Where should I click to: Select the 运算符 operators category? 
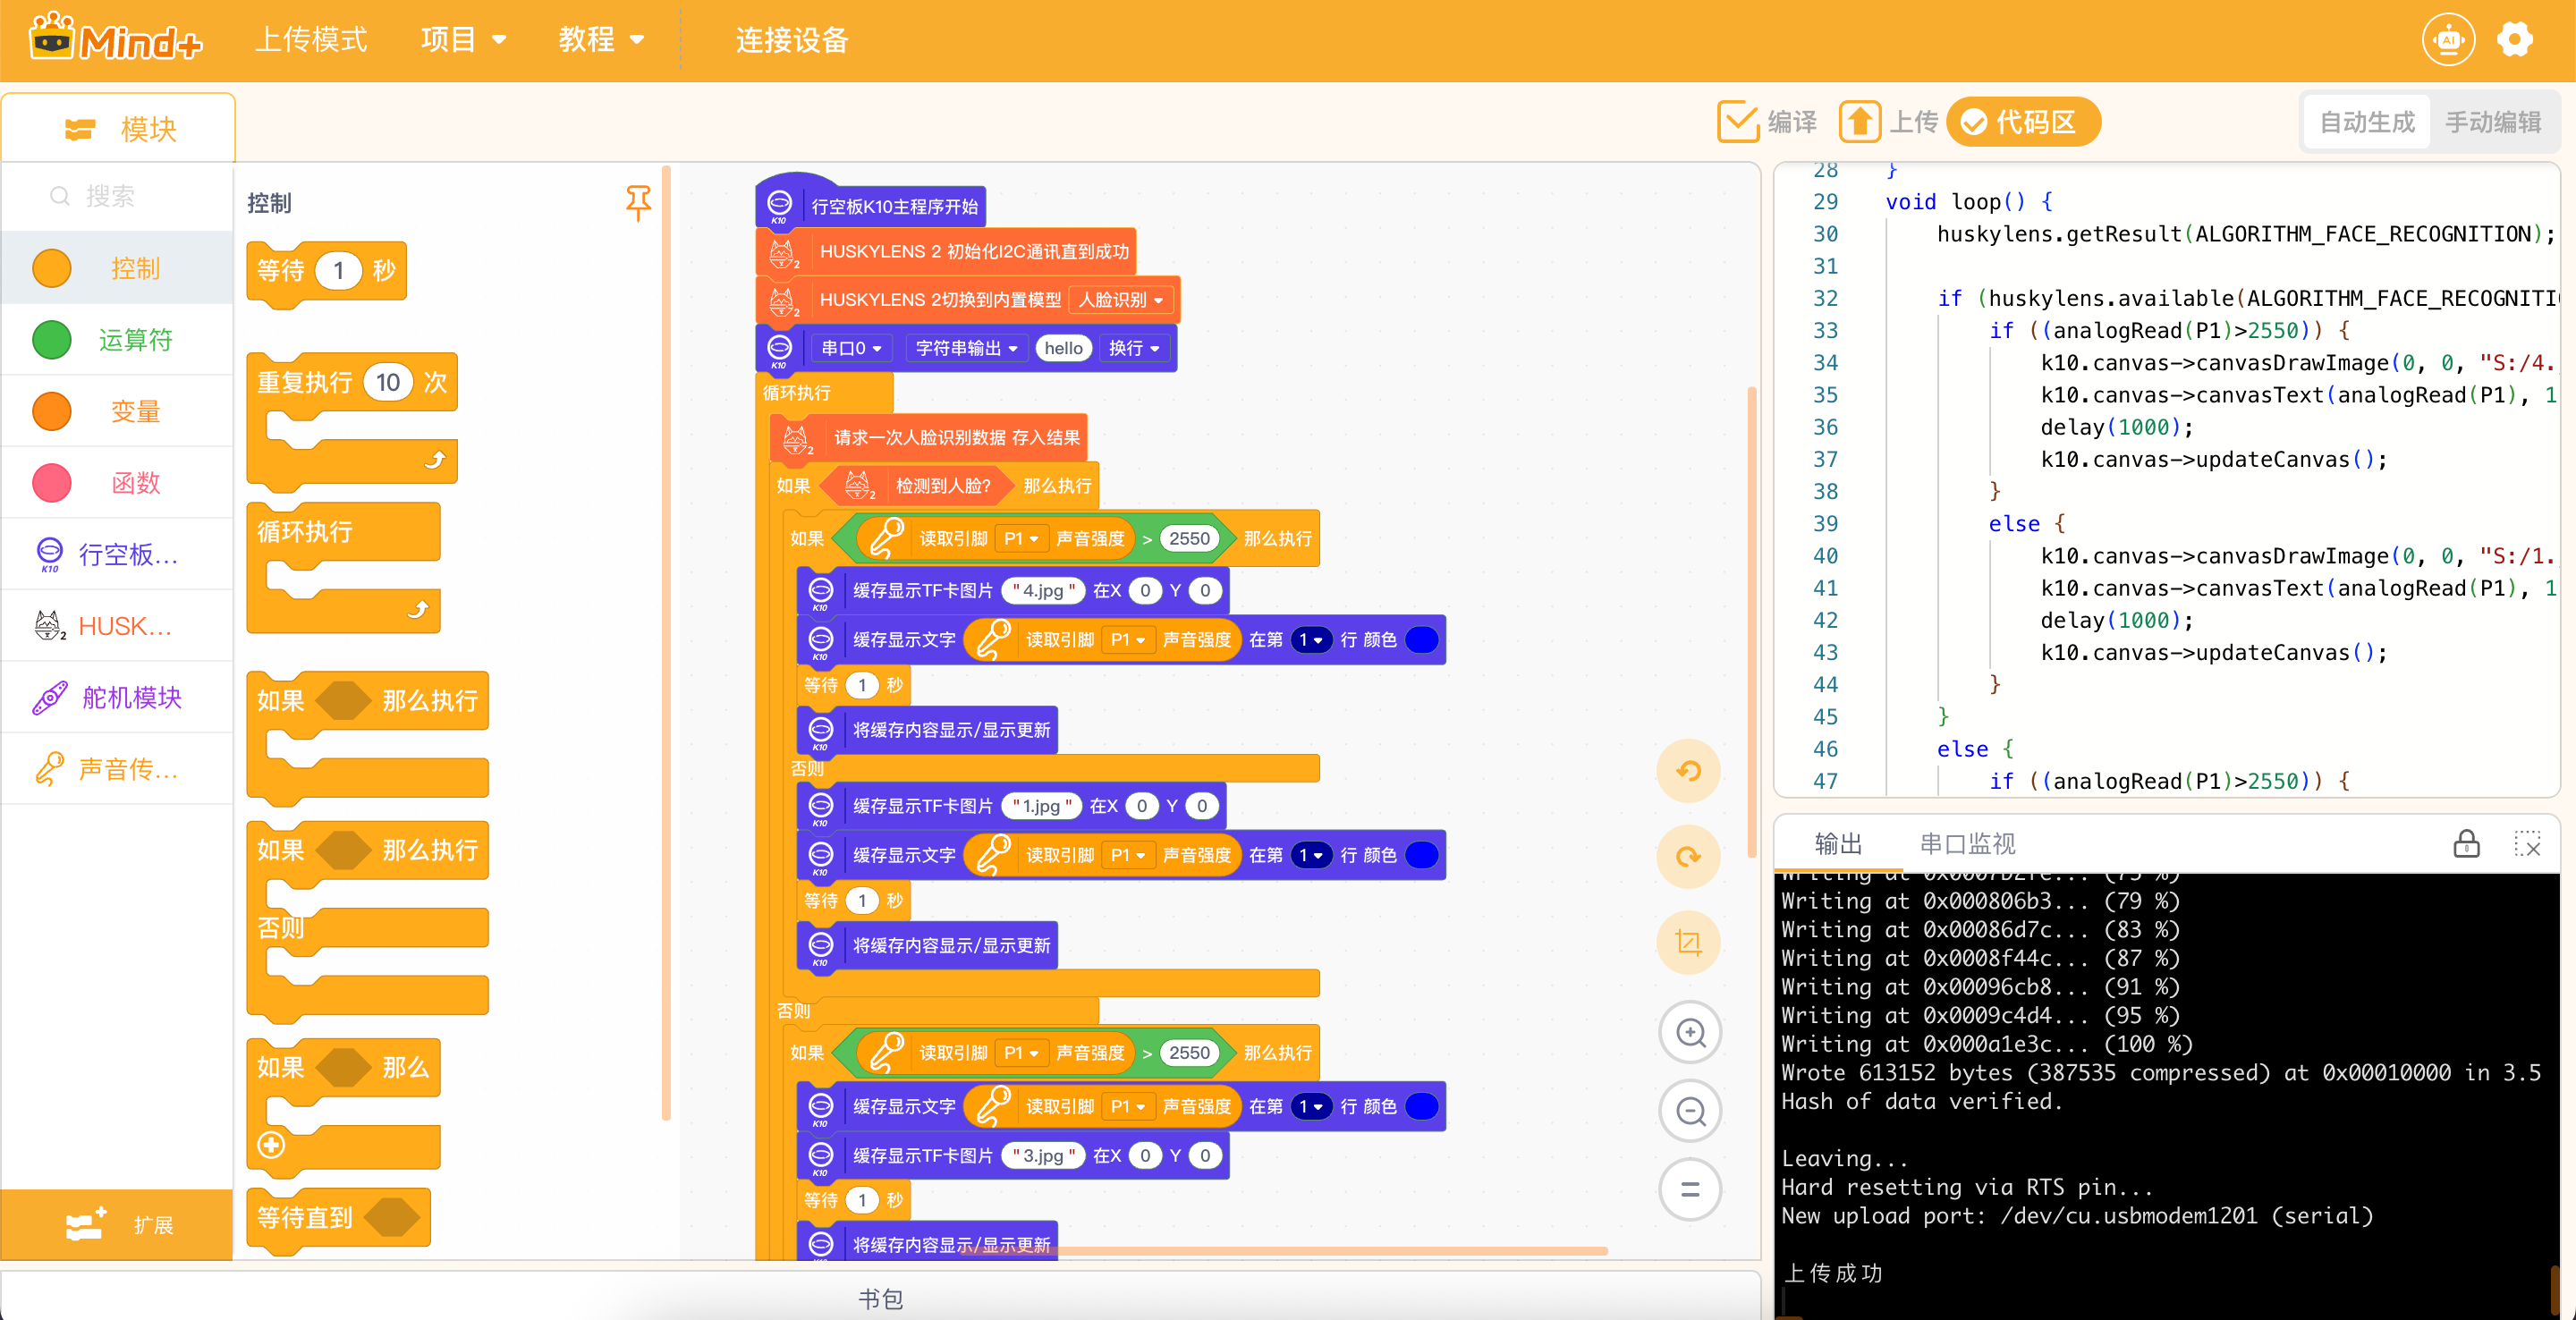tap(117, 340)
